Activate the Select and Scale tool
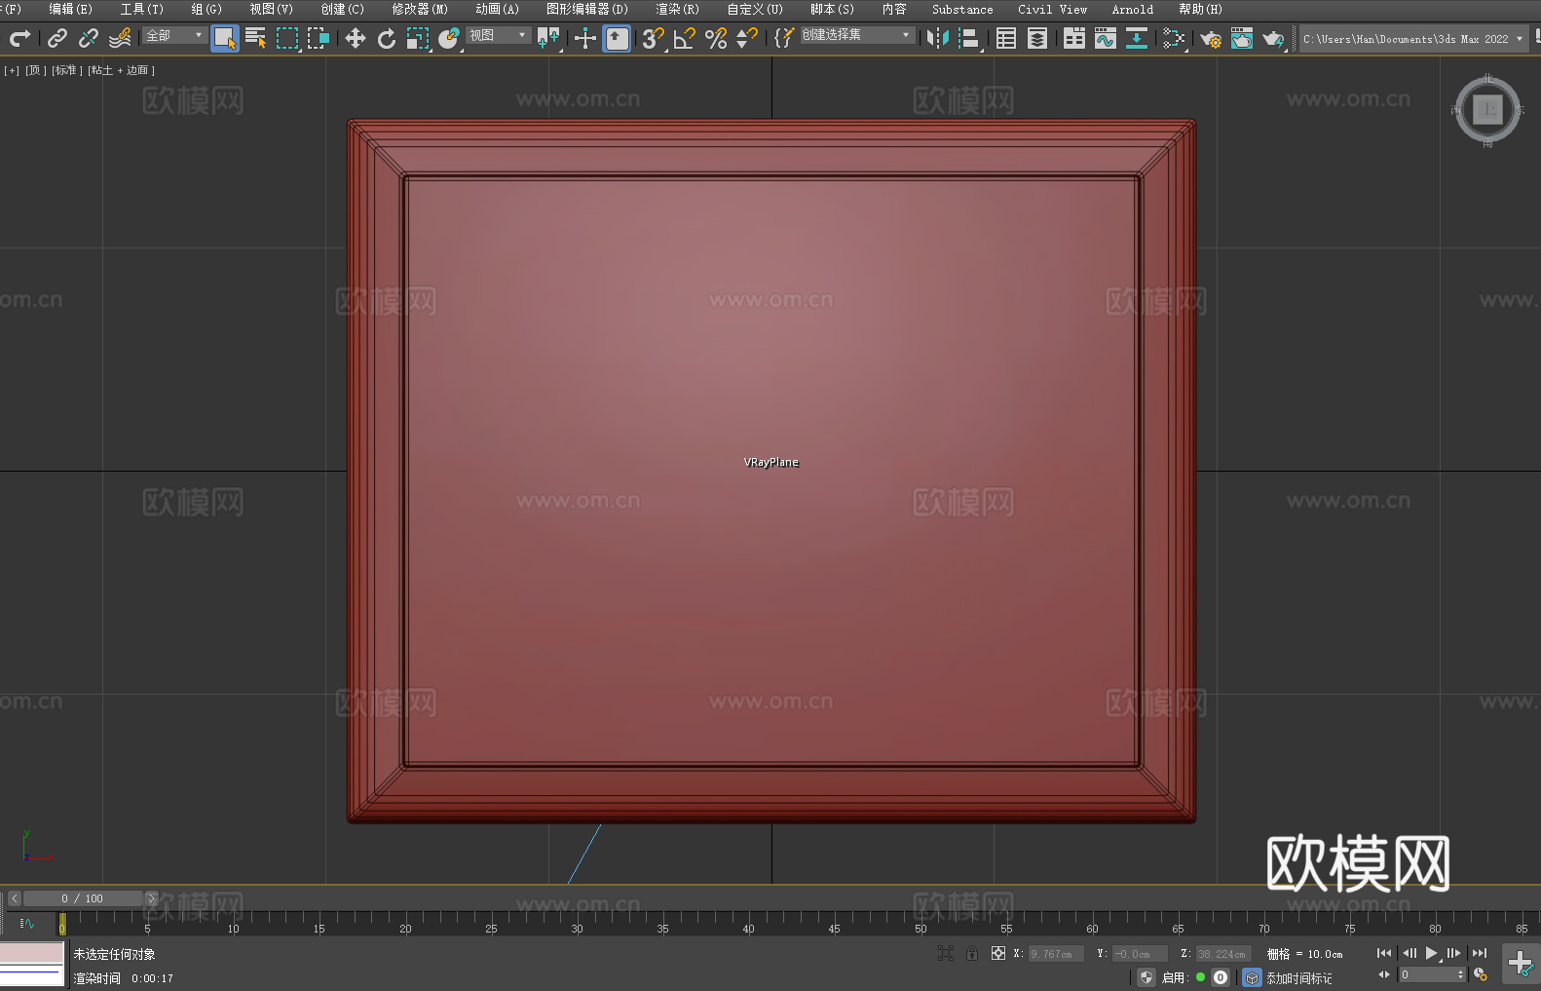This screenshot has height=991, width=1541. coord(418,38)
